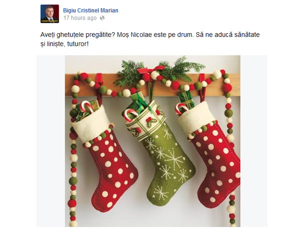Screen dimensions: 303x228
Task: Click the green gift box in the right stocking
Action: coord(186,99)
